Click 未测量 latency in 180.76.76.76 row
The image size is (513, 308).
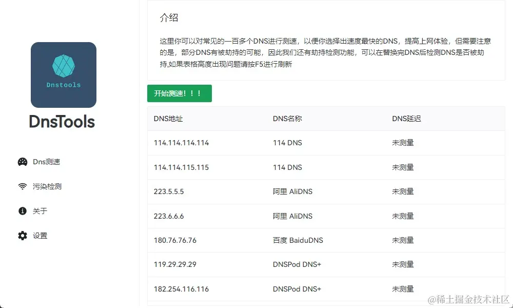(x=403, y=241)
